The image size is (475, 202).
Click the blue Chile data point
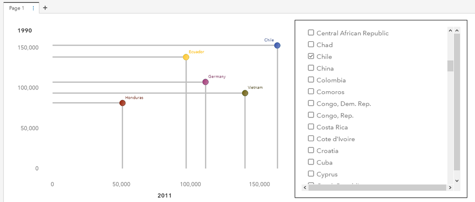(x=277, y=46)
